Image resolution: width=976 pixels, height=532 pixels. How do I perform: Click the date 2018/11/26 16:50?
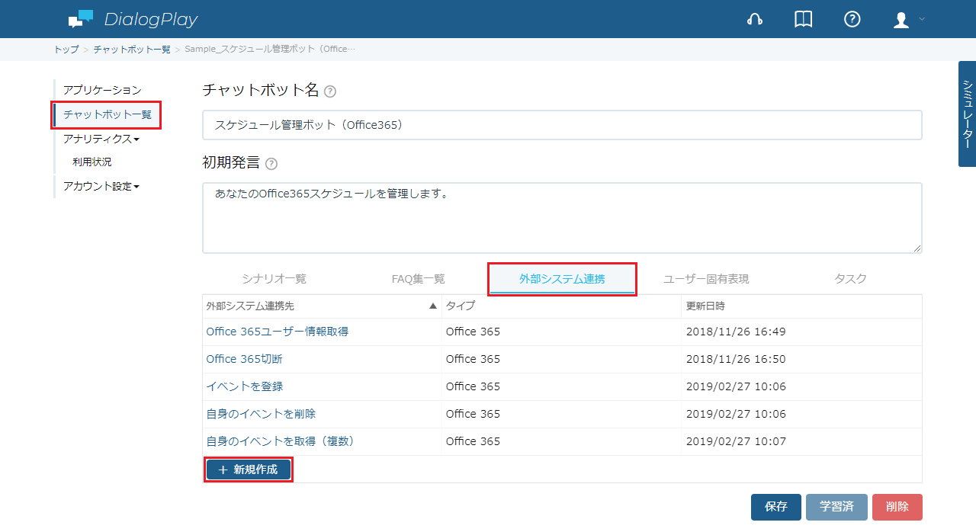click(736, 359)
